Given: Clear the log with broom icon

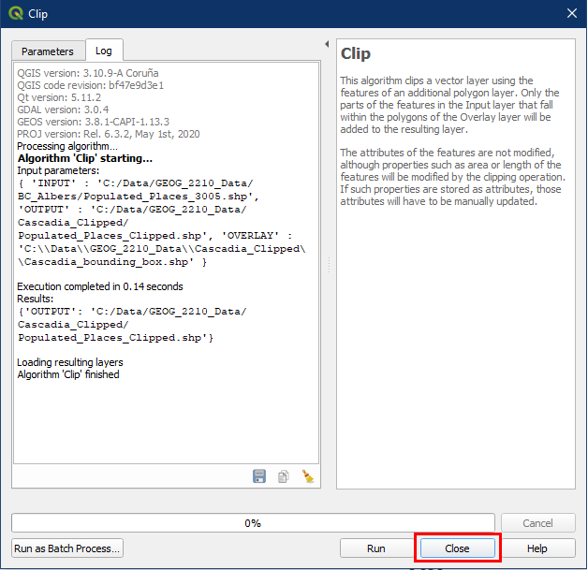Looking at the screenshot, I should coord(306,476).
